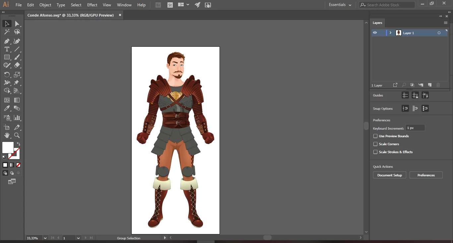Image resolution: width=453 pixels, height=243 pixels.
Task: Activate the Zoom tool
Action: pos(17,135)
